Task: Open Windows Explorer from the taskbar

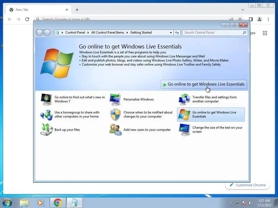Action: [x=24, y=203]
